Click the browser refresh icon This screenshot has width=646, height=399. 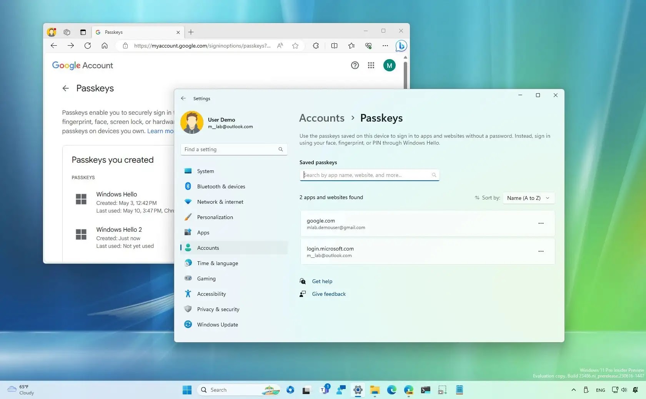pyautogui.click(x=88, y=46)
